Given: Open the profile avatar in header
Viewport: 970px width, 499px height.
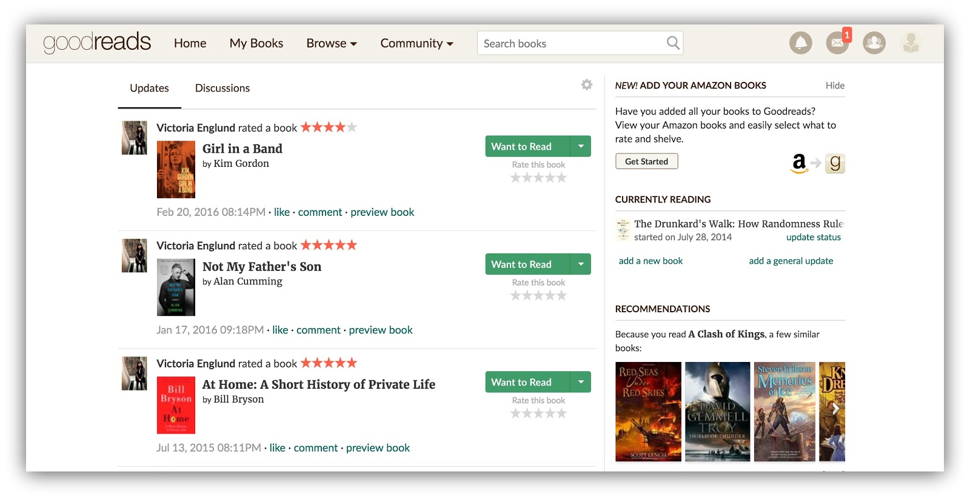Looking at the screenshot, I should coord(911,43).
